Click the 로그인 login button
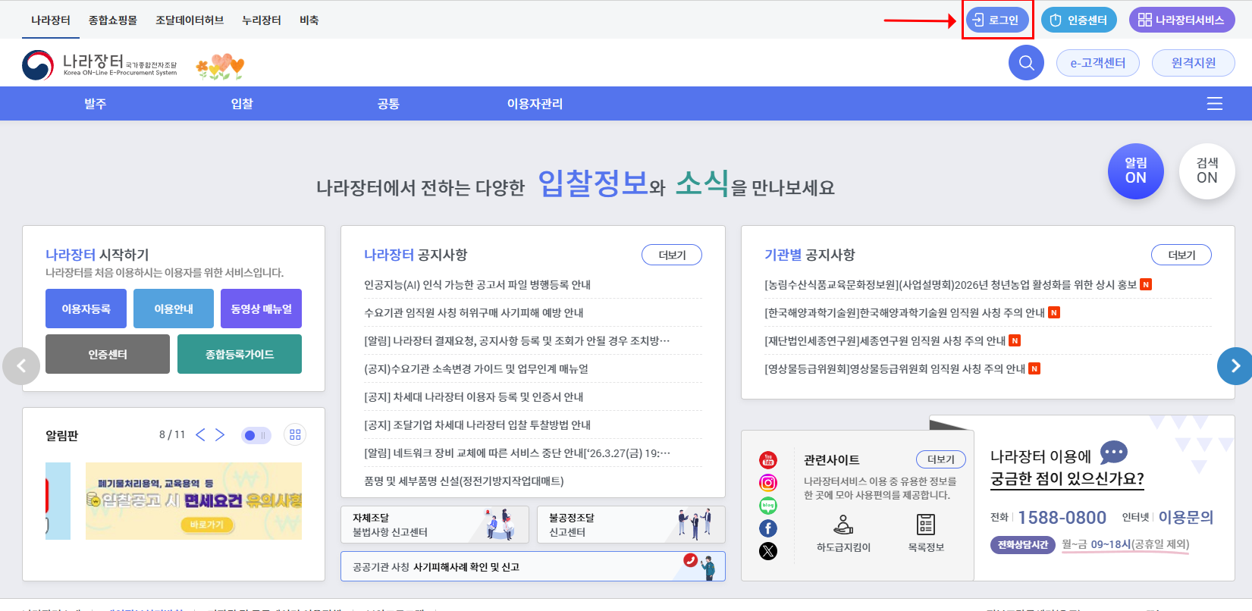This screenshot has height=611, width=1252. 997,20
